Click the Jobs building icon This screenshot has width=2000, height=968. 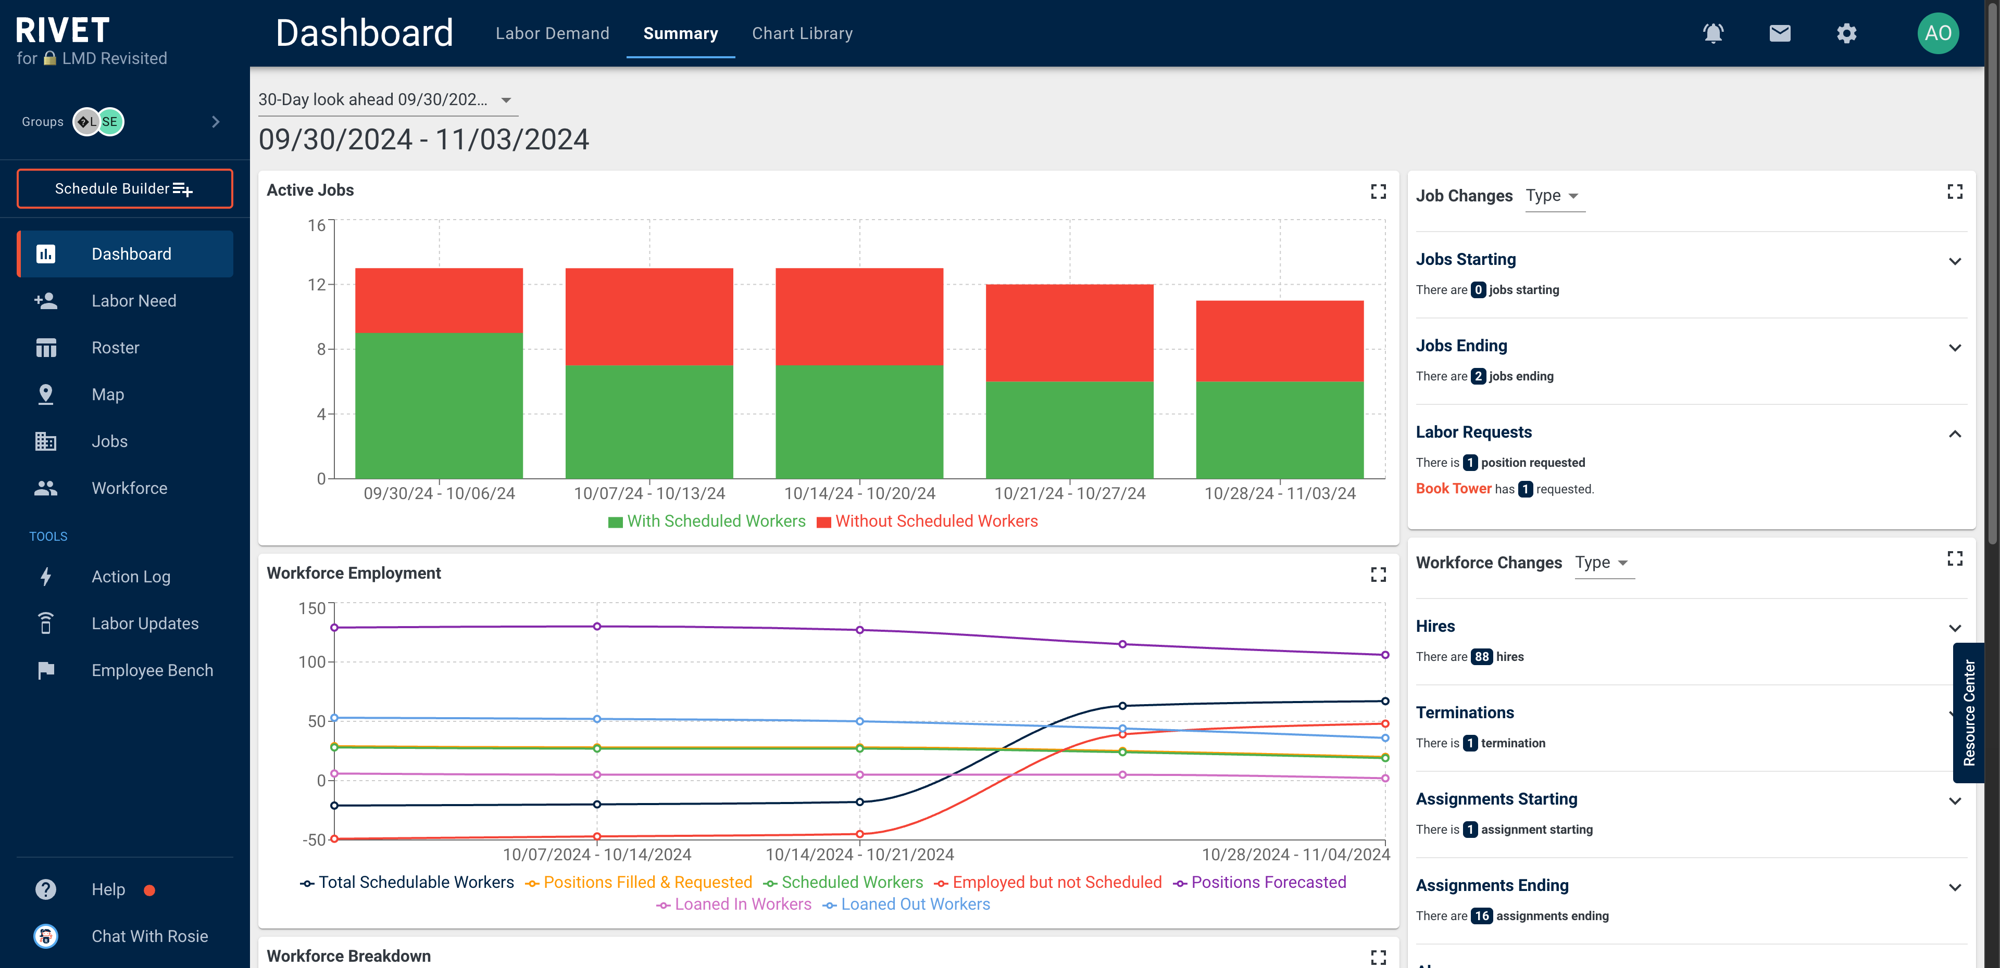tap(46, 441)
